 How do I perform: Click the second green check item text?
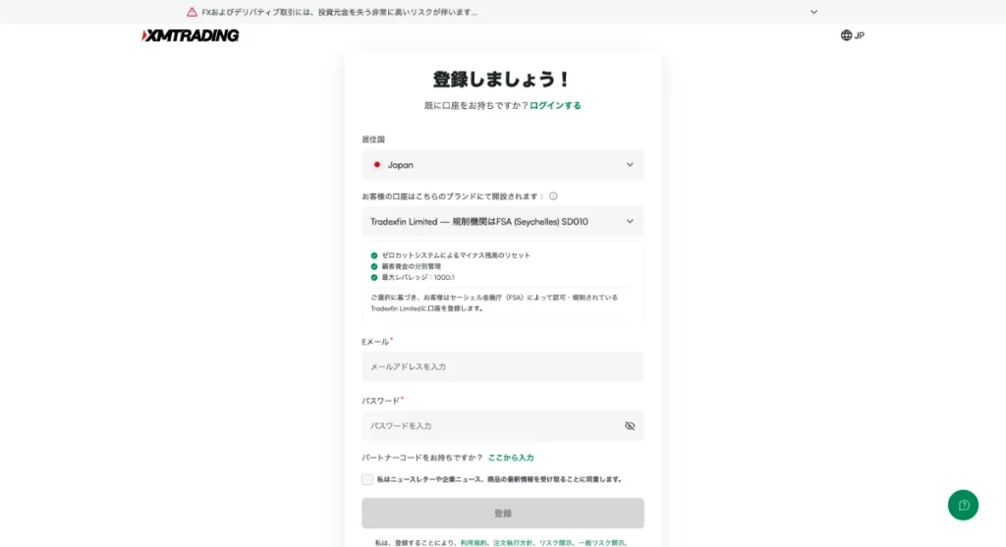tap(411, 266)
